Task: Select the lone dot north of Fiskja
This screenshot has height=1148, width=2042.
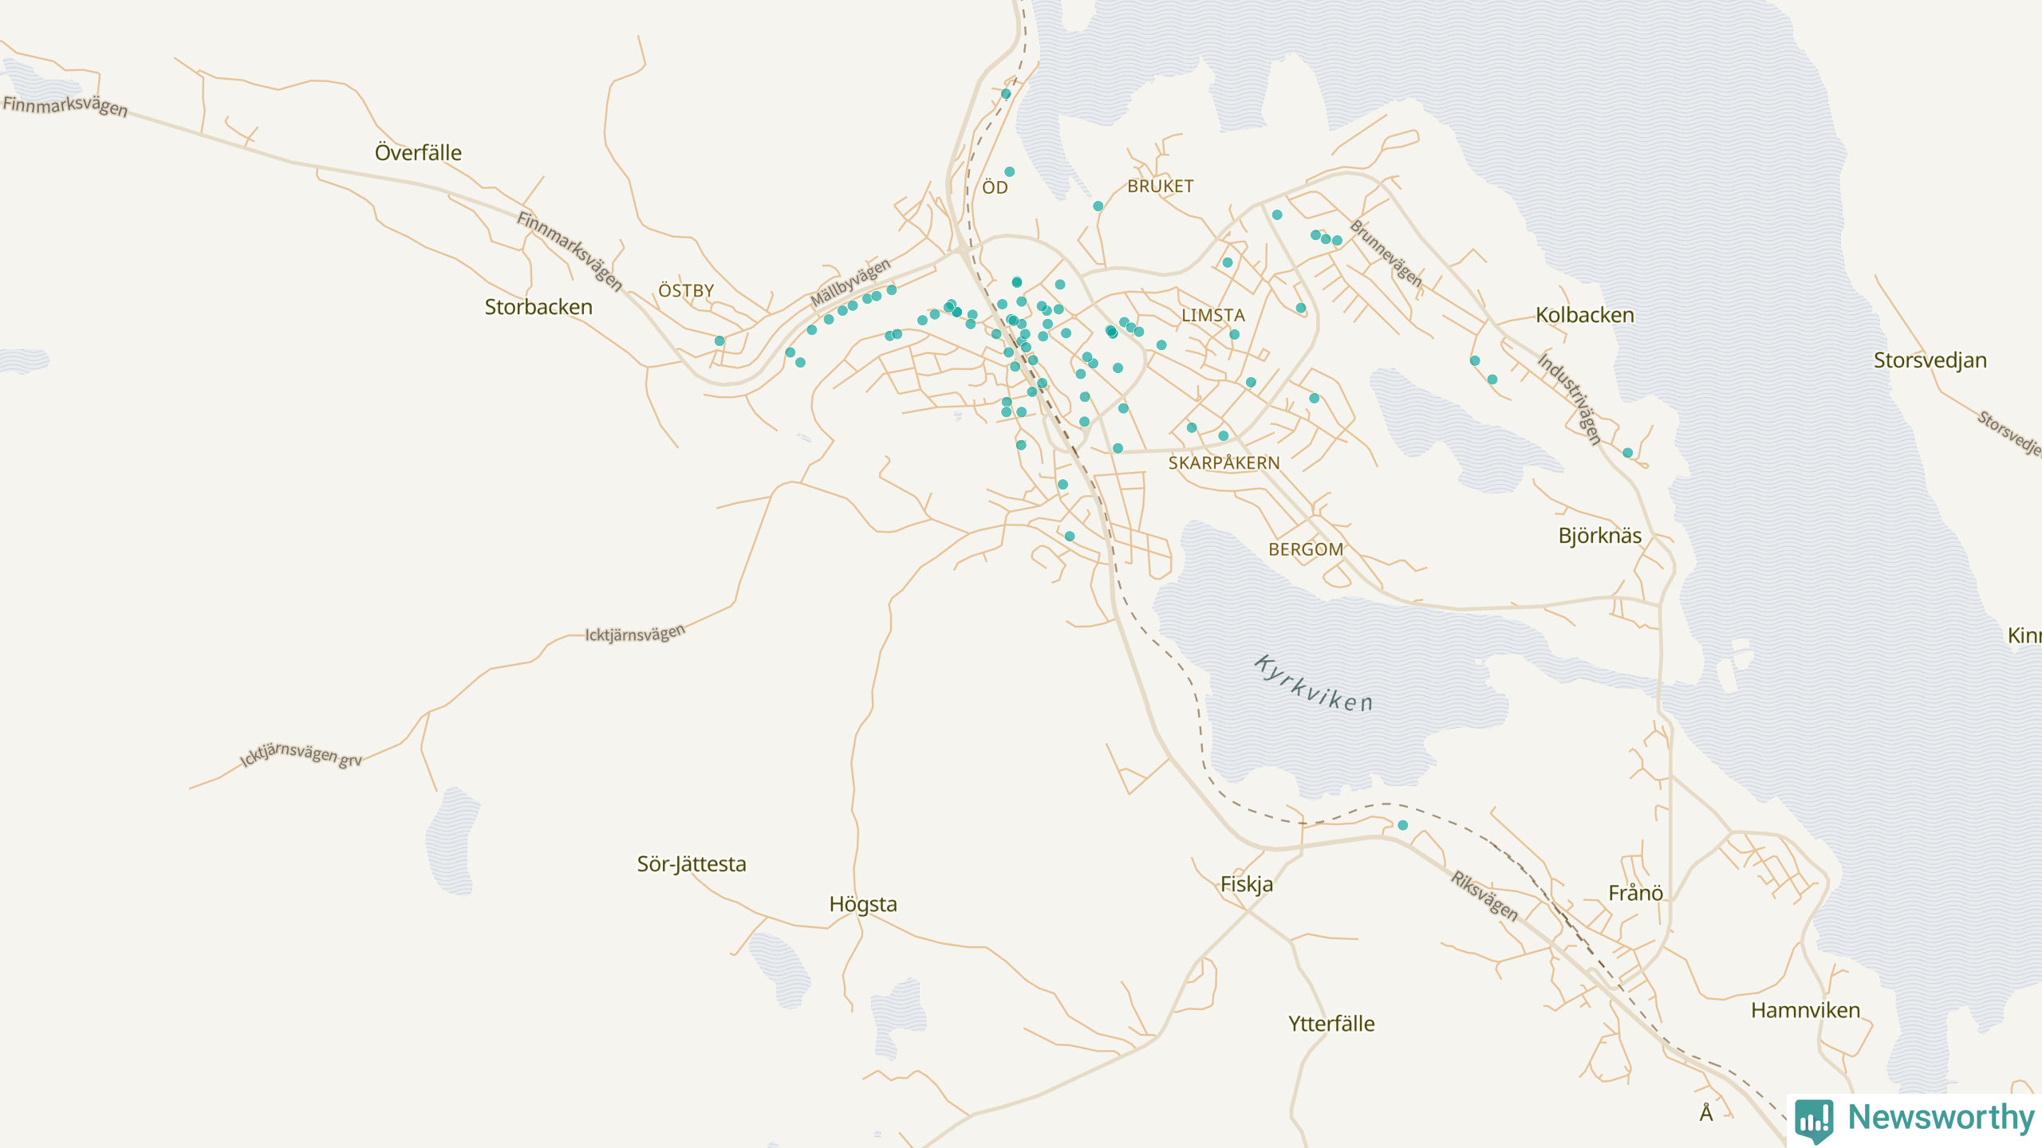Action: [x=1402, y=825]
